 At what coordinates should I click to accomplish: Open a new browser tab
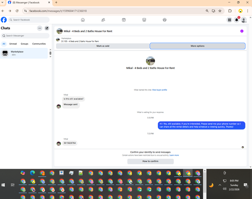pos(56,3)
